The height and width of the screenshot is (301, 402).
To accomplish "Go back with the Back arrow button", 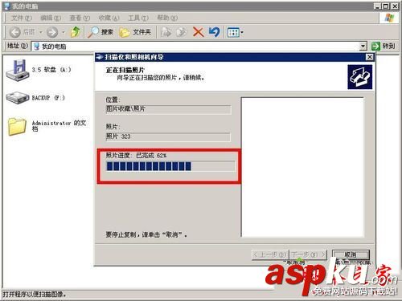I will 15,32.
